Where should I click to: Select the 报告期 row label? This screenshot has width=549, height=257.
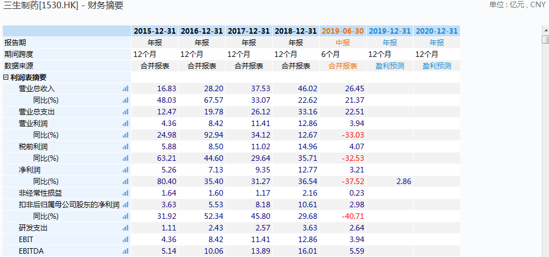click(x=15, y=43)
